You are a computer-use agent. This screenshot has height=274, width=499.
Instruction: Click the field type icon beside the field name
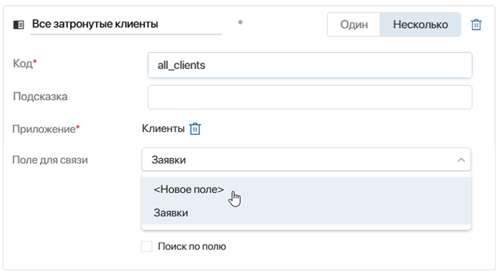(x=18, y=25)
